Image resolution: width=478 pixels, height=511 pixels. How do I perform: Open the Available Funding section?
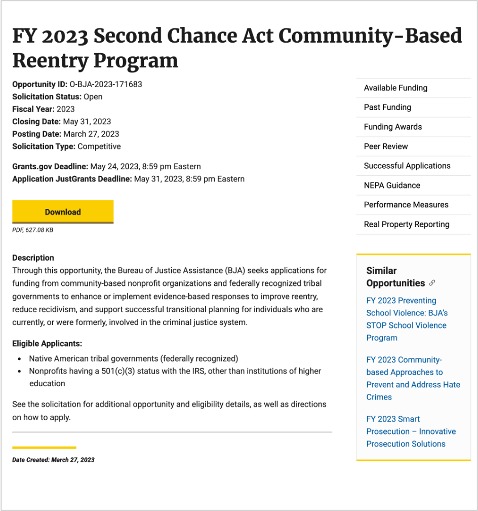[395, 88]
